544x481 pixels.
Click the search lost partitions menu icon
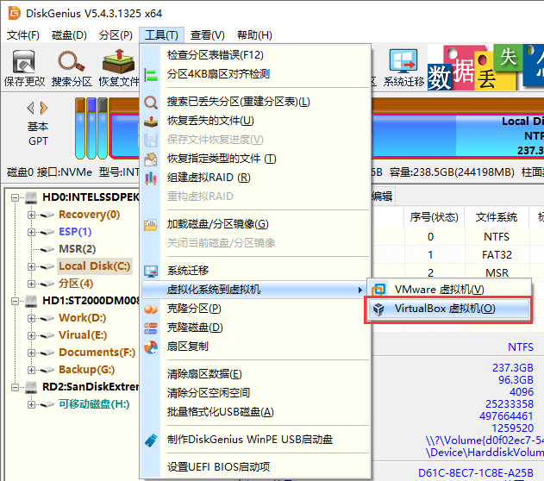click(151, 103)
